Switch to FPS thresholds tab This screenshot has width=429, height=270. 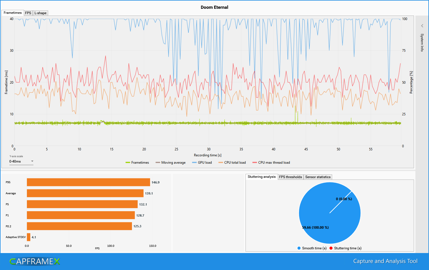tap(291, 177)
